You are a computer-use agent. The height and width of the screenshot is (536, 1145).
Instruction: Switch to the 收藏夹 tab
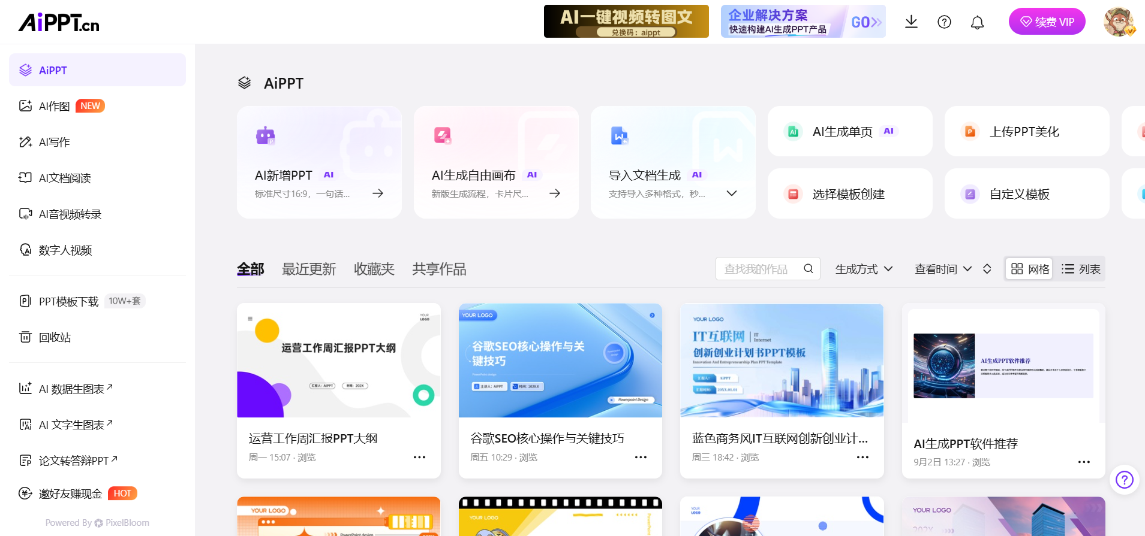pos(374,269)
